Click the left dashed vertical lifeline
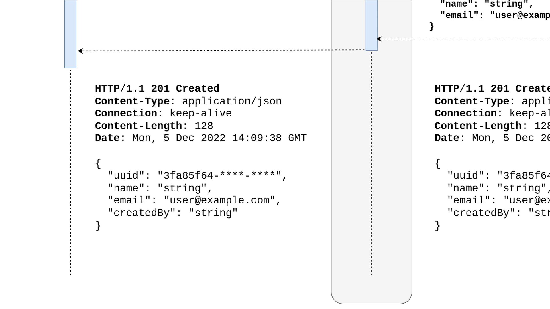 (x=70, y=172)
